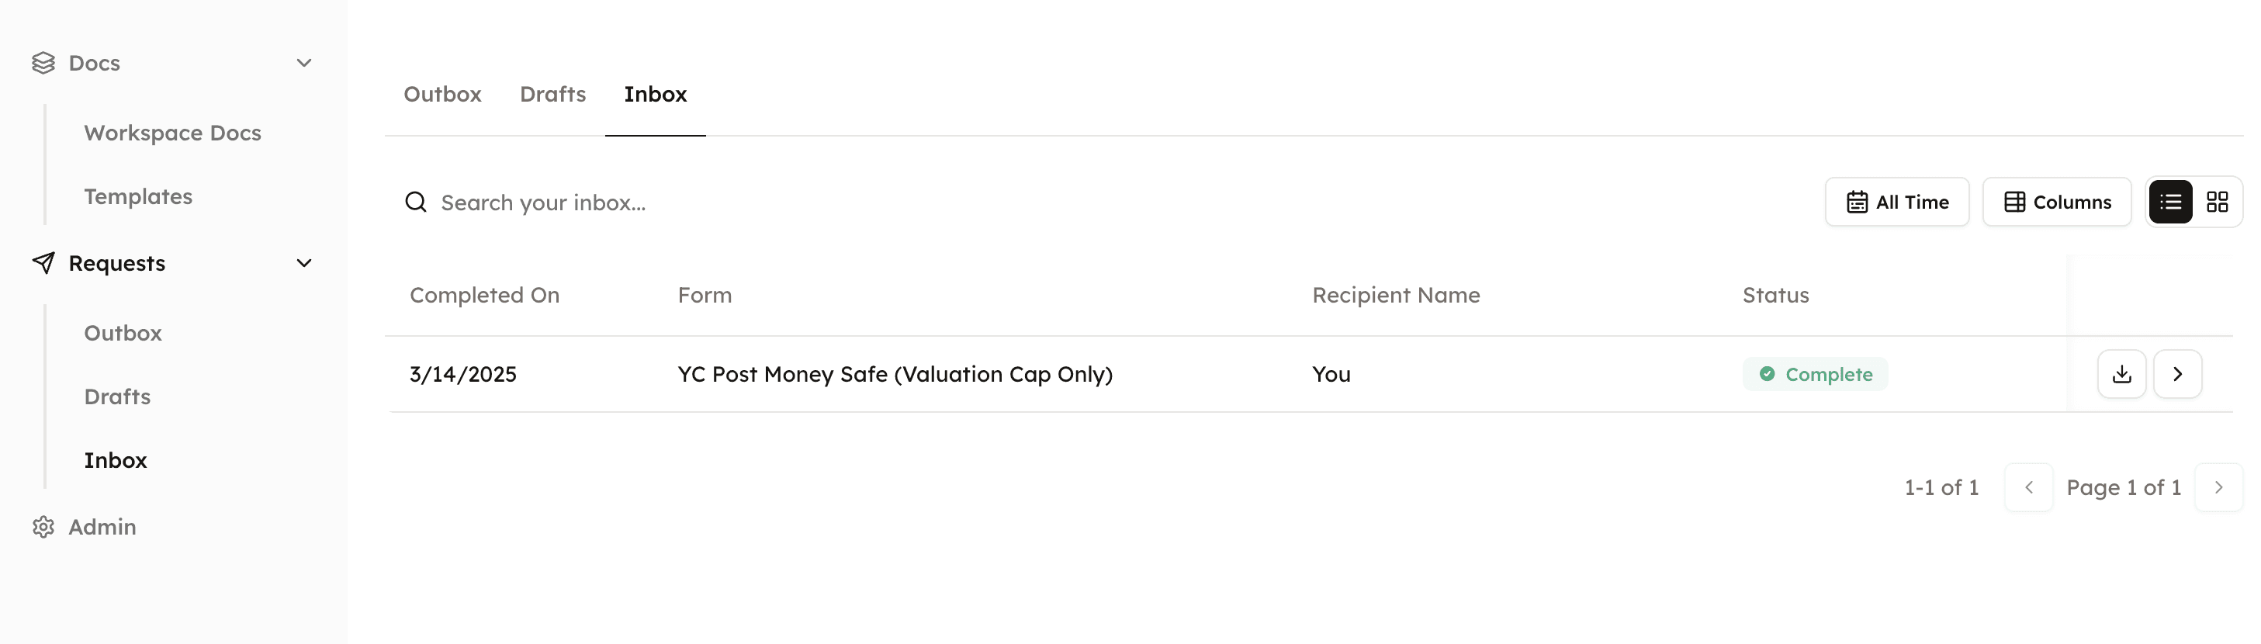Collapse the Docs sidebar section
Viewport: 2261px width, 644px height.
coord(303,63)
